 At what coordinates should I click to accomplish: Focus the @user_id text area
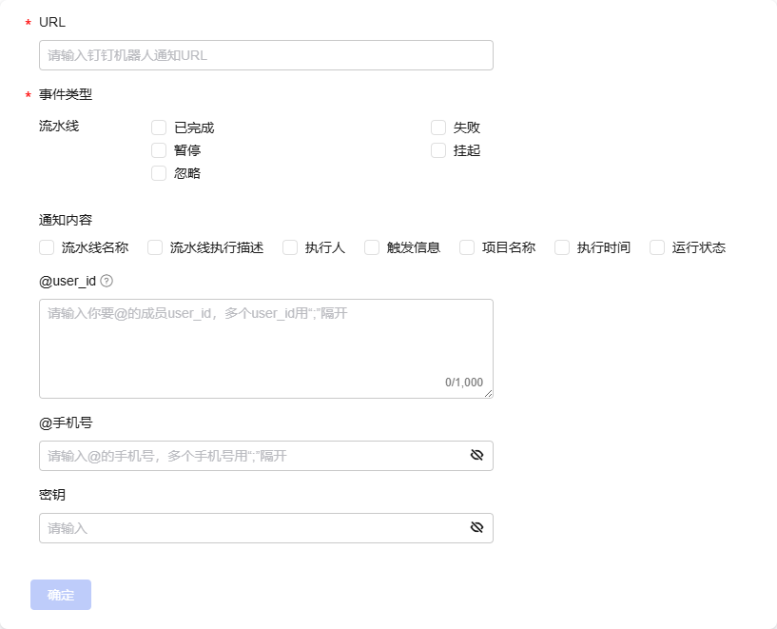click(x=265, y=347)
